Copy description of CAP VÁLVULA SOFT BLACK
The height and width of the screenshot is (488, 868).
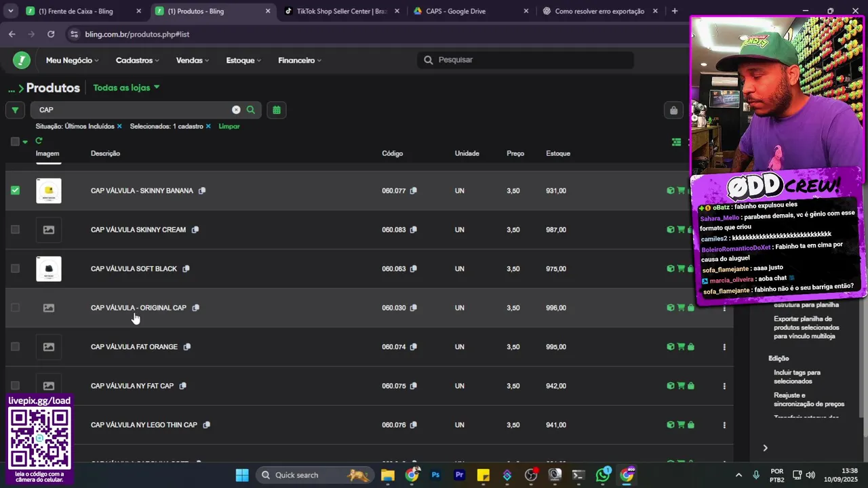[x=186, y=268]
